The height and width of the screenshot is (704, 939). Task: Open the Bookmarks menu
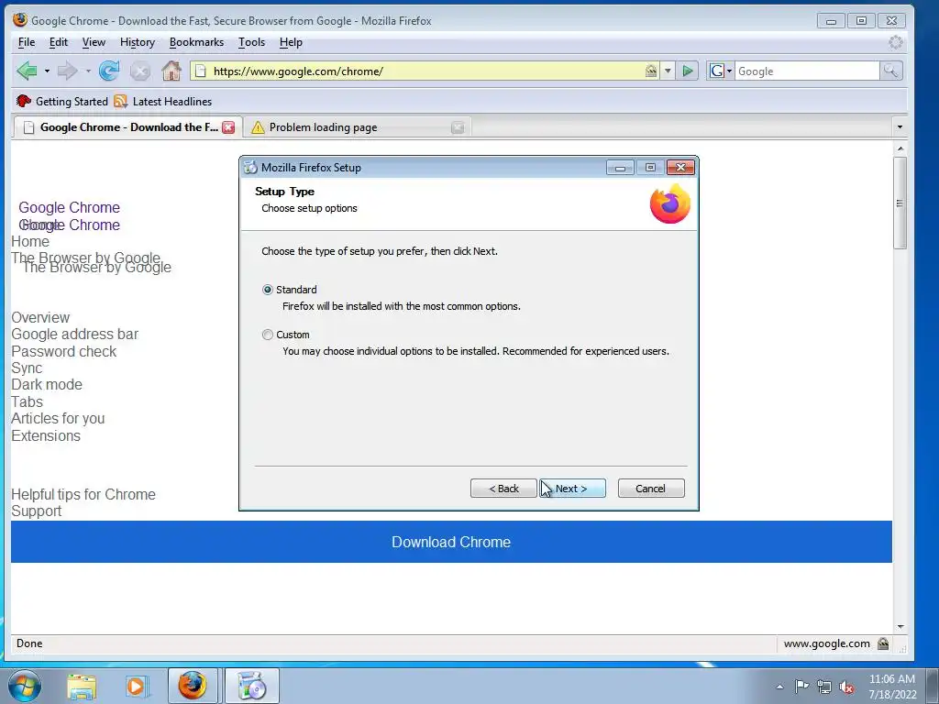(196, 42)
